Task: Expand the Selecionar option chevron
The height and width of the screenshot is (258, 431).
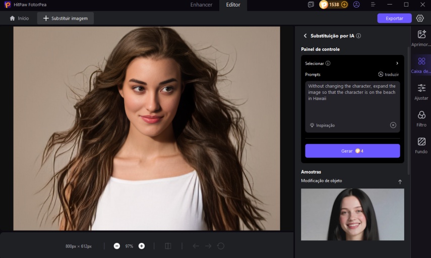Action: tap(397, 63)
